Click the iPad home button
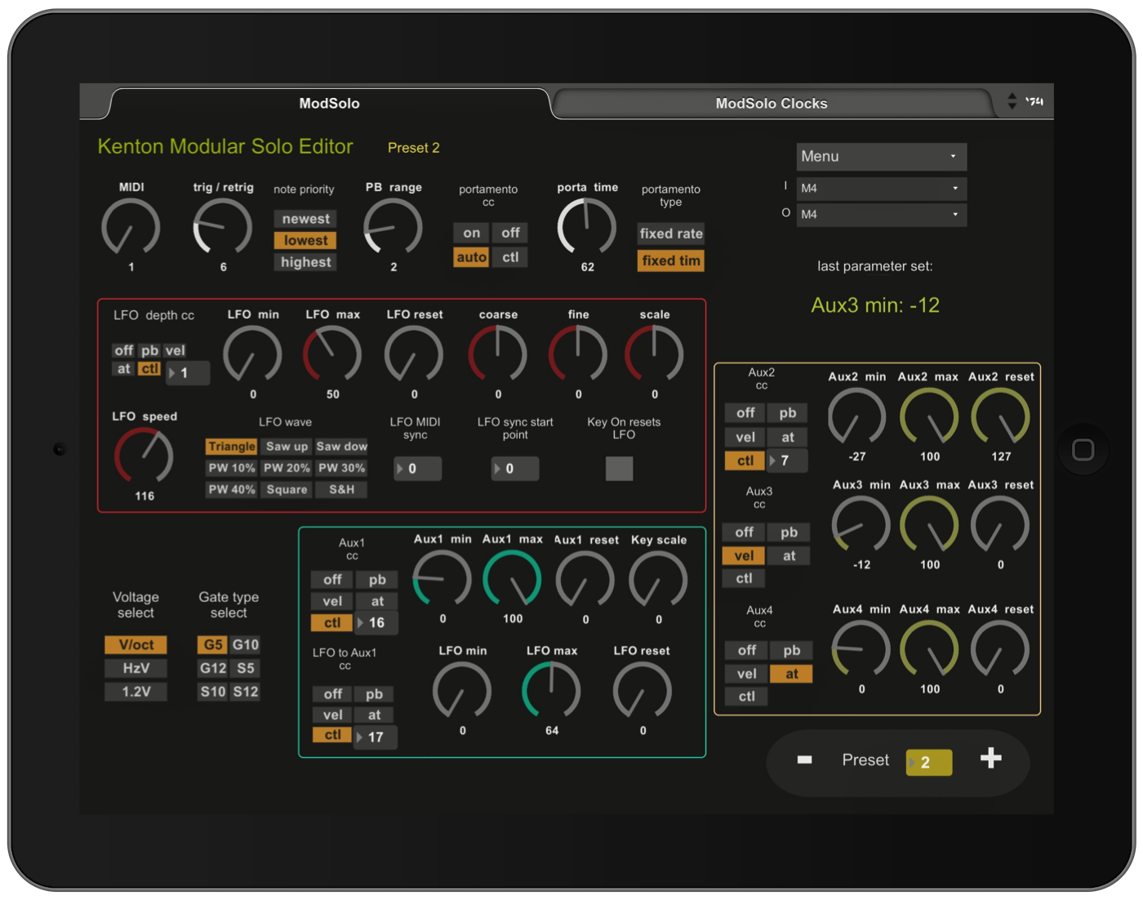This screenshot has height=900, width=1143. tap(1083, 450)
